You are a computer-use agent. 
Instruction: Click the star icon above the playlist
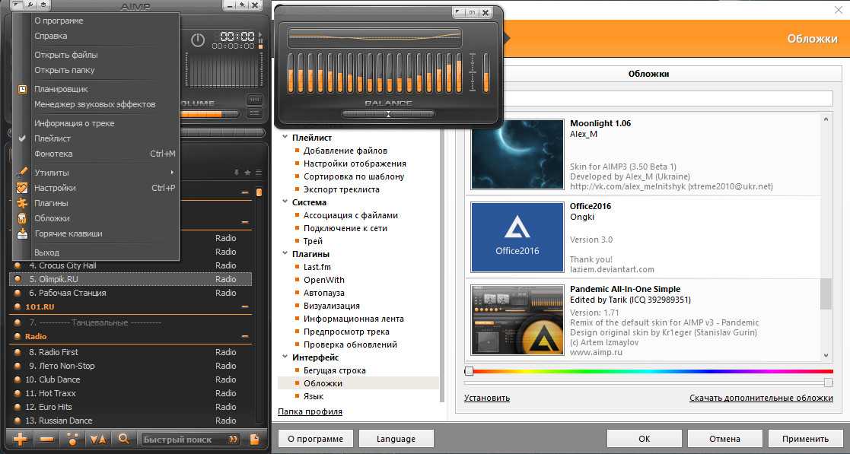point(247,173)
